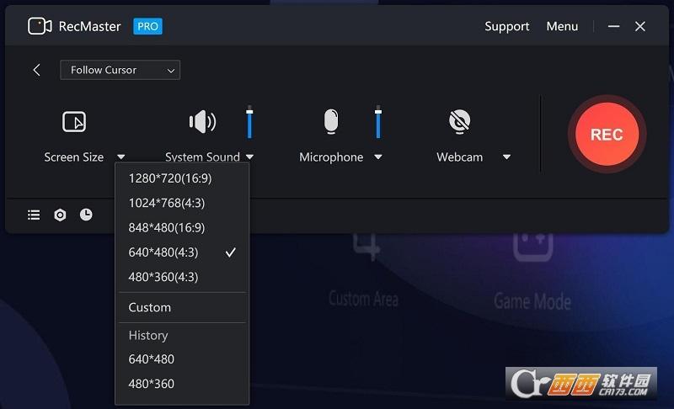This screenshot has height=409, width=674.
Task: Open the Follow Cursor mode dropdown
Action: (x=120, y=70)
